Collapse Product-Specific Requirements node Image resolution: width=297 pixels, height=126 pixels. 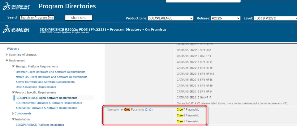(x=13, y=93)
